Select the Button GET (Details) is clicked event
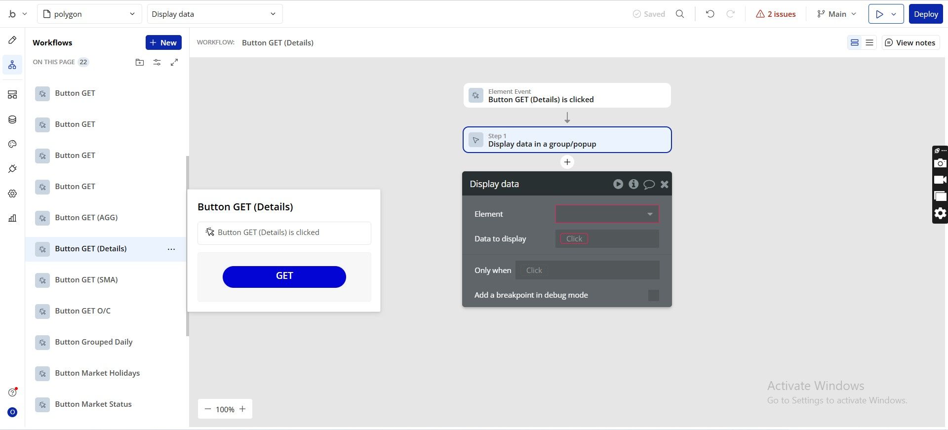Image resolution: width=948 pixels, height=430 pixels. pyautogui.click(x=567, y=95)
